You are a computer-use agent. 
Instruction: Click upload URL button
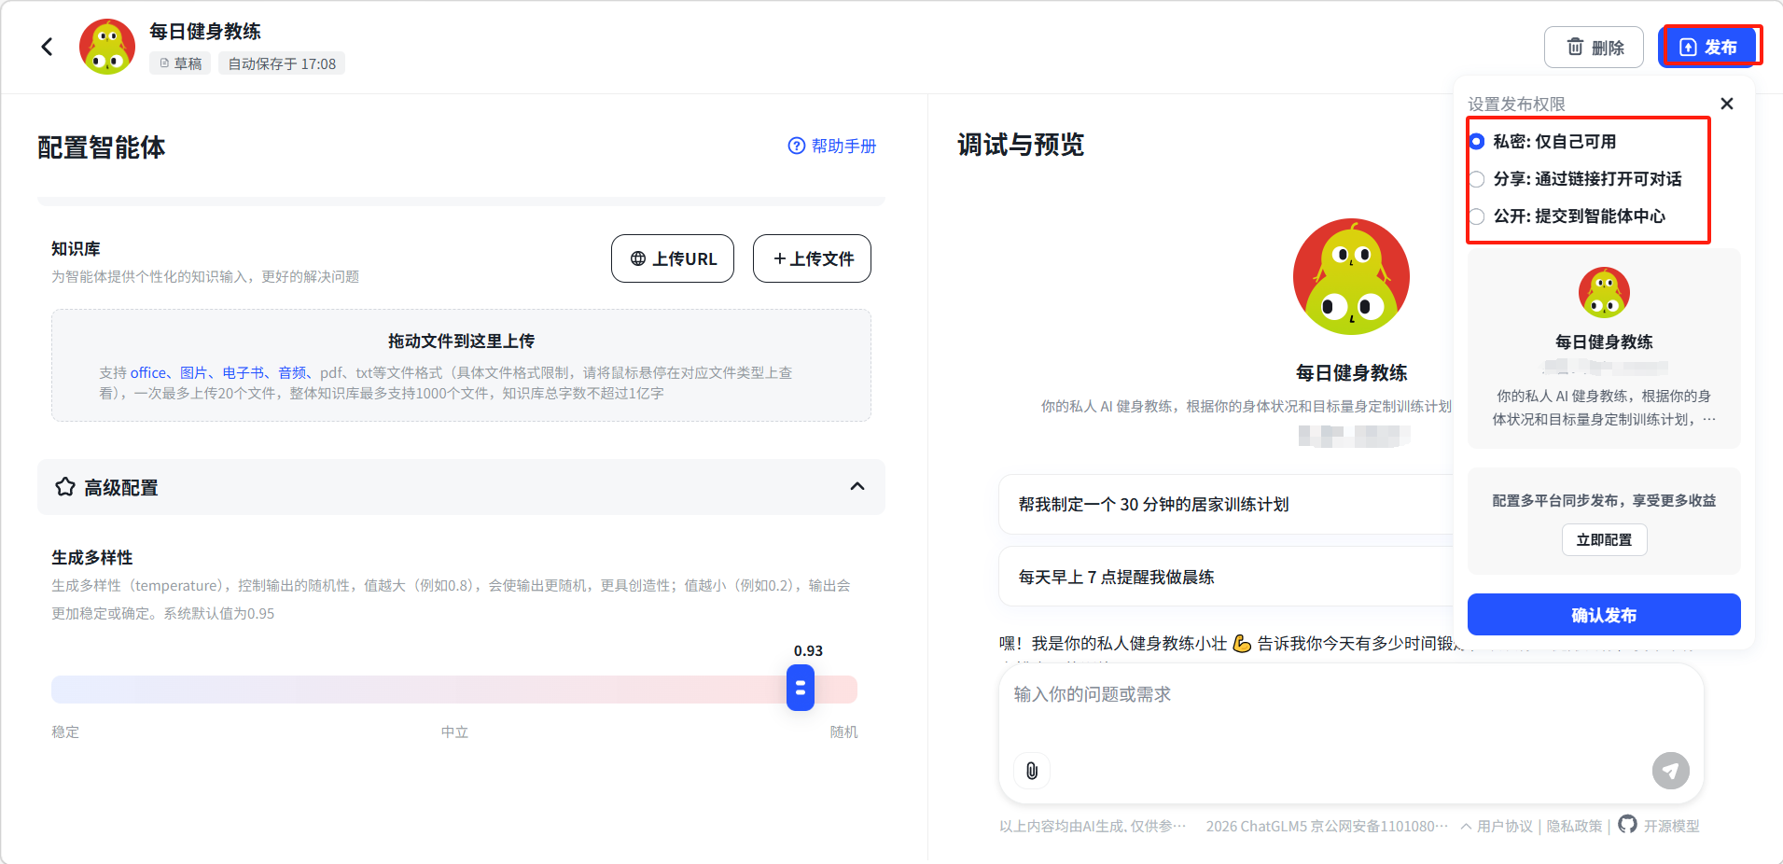(672, 258)
